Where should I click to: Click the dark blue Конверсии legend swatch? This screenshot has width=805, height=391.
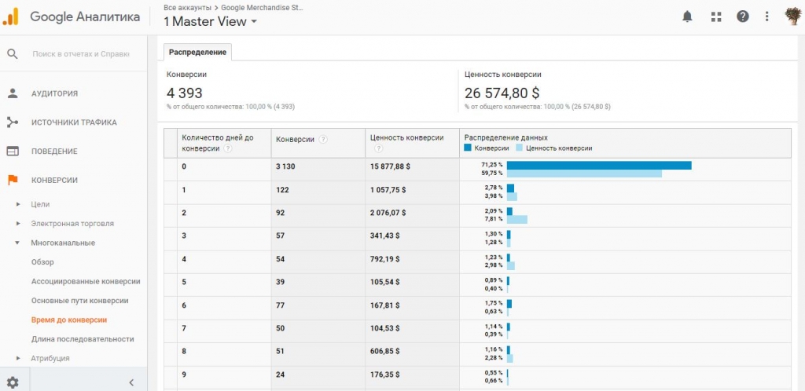point(468,148)
